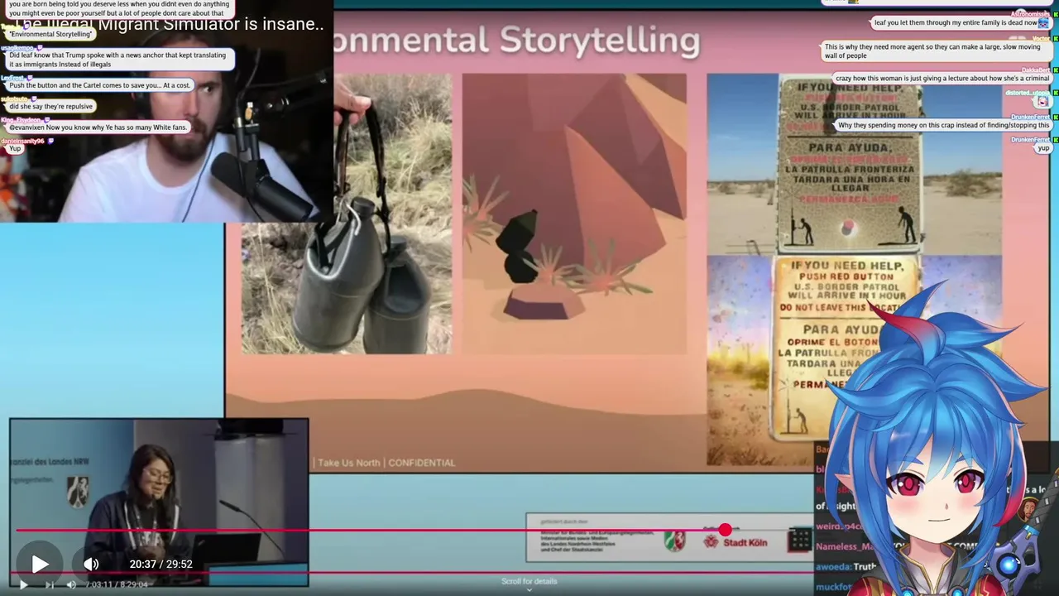Click the 20:37 / 29:52 time display

[161, 564]
